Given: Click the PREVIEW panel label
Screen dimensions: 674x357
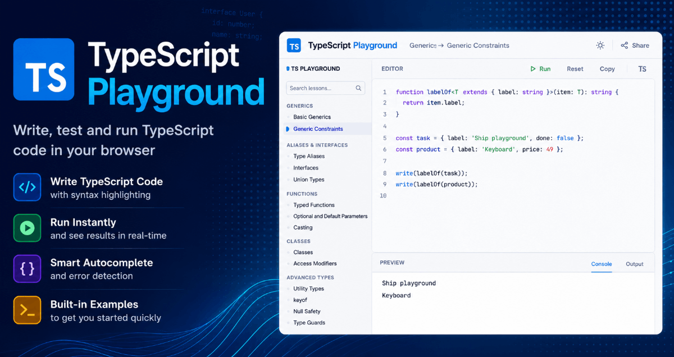Looking at the screenshot, I should pos(392,263).
